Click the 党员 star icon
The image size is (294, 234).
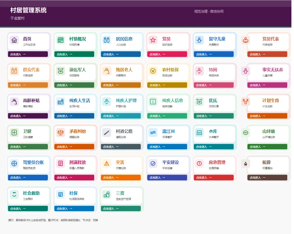[153, 40]
